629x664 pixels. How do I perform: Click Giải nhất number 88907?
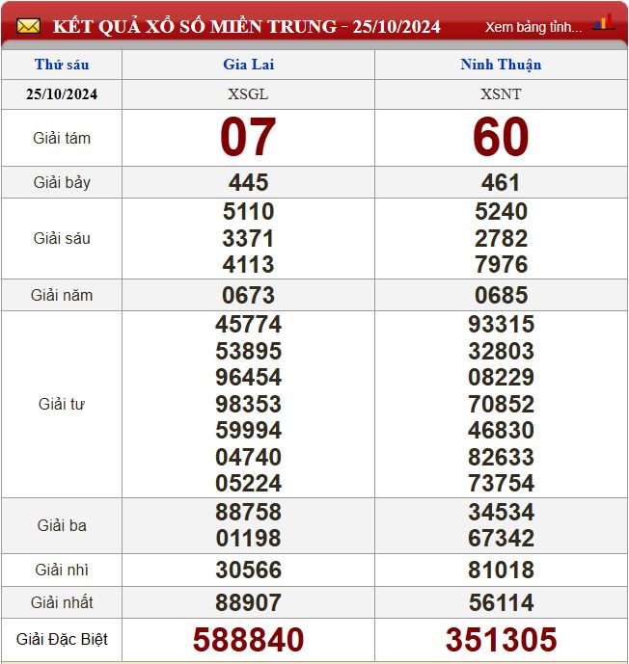click(x=248, y=602)
